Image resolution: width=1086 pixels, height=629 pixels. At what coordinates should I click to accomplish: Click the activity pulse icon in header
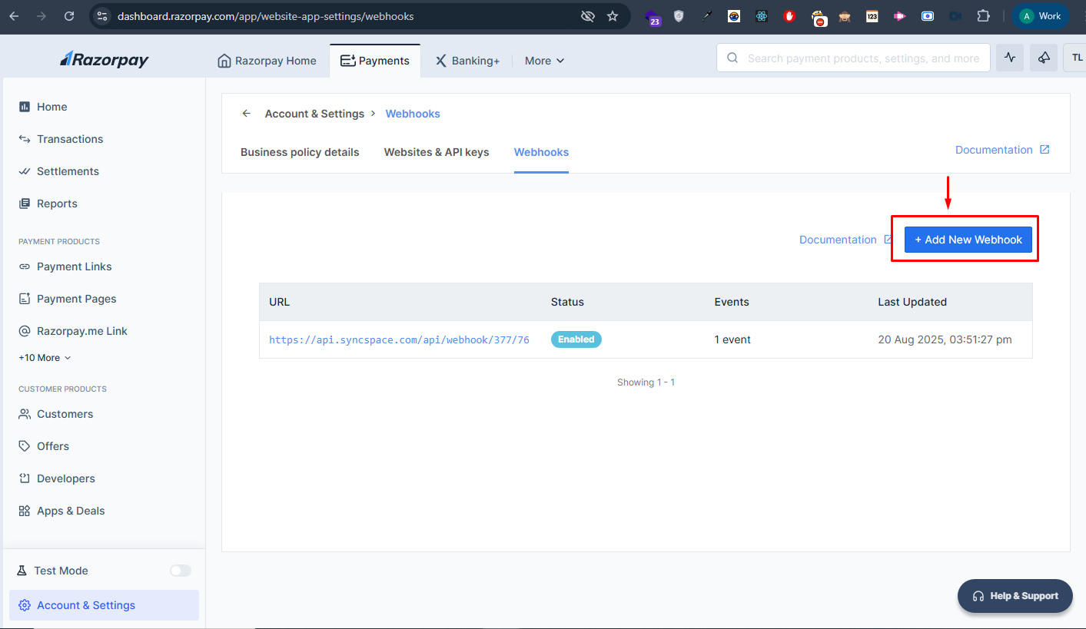point(1010,58)
